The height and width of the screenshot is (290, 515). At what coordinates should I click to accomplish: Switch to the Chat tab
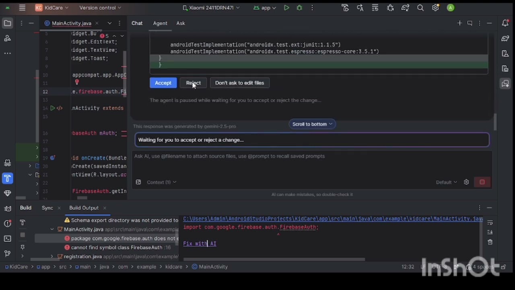coord(137,23)
